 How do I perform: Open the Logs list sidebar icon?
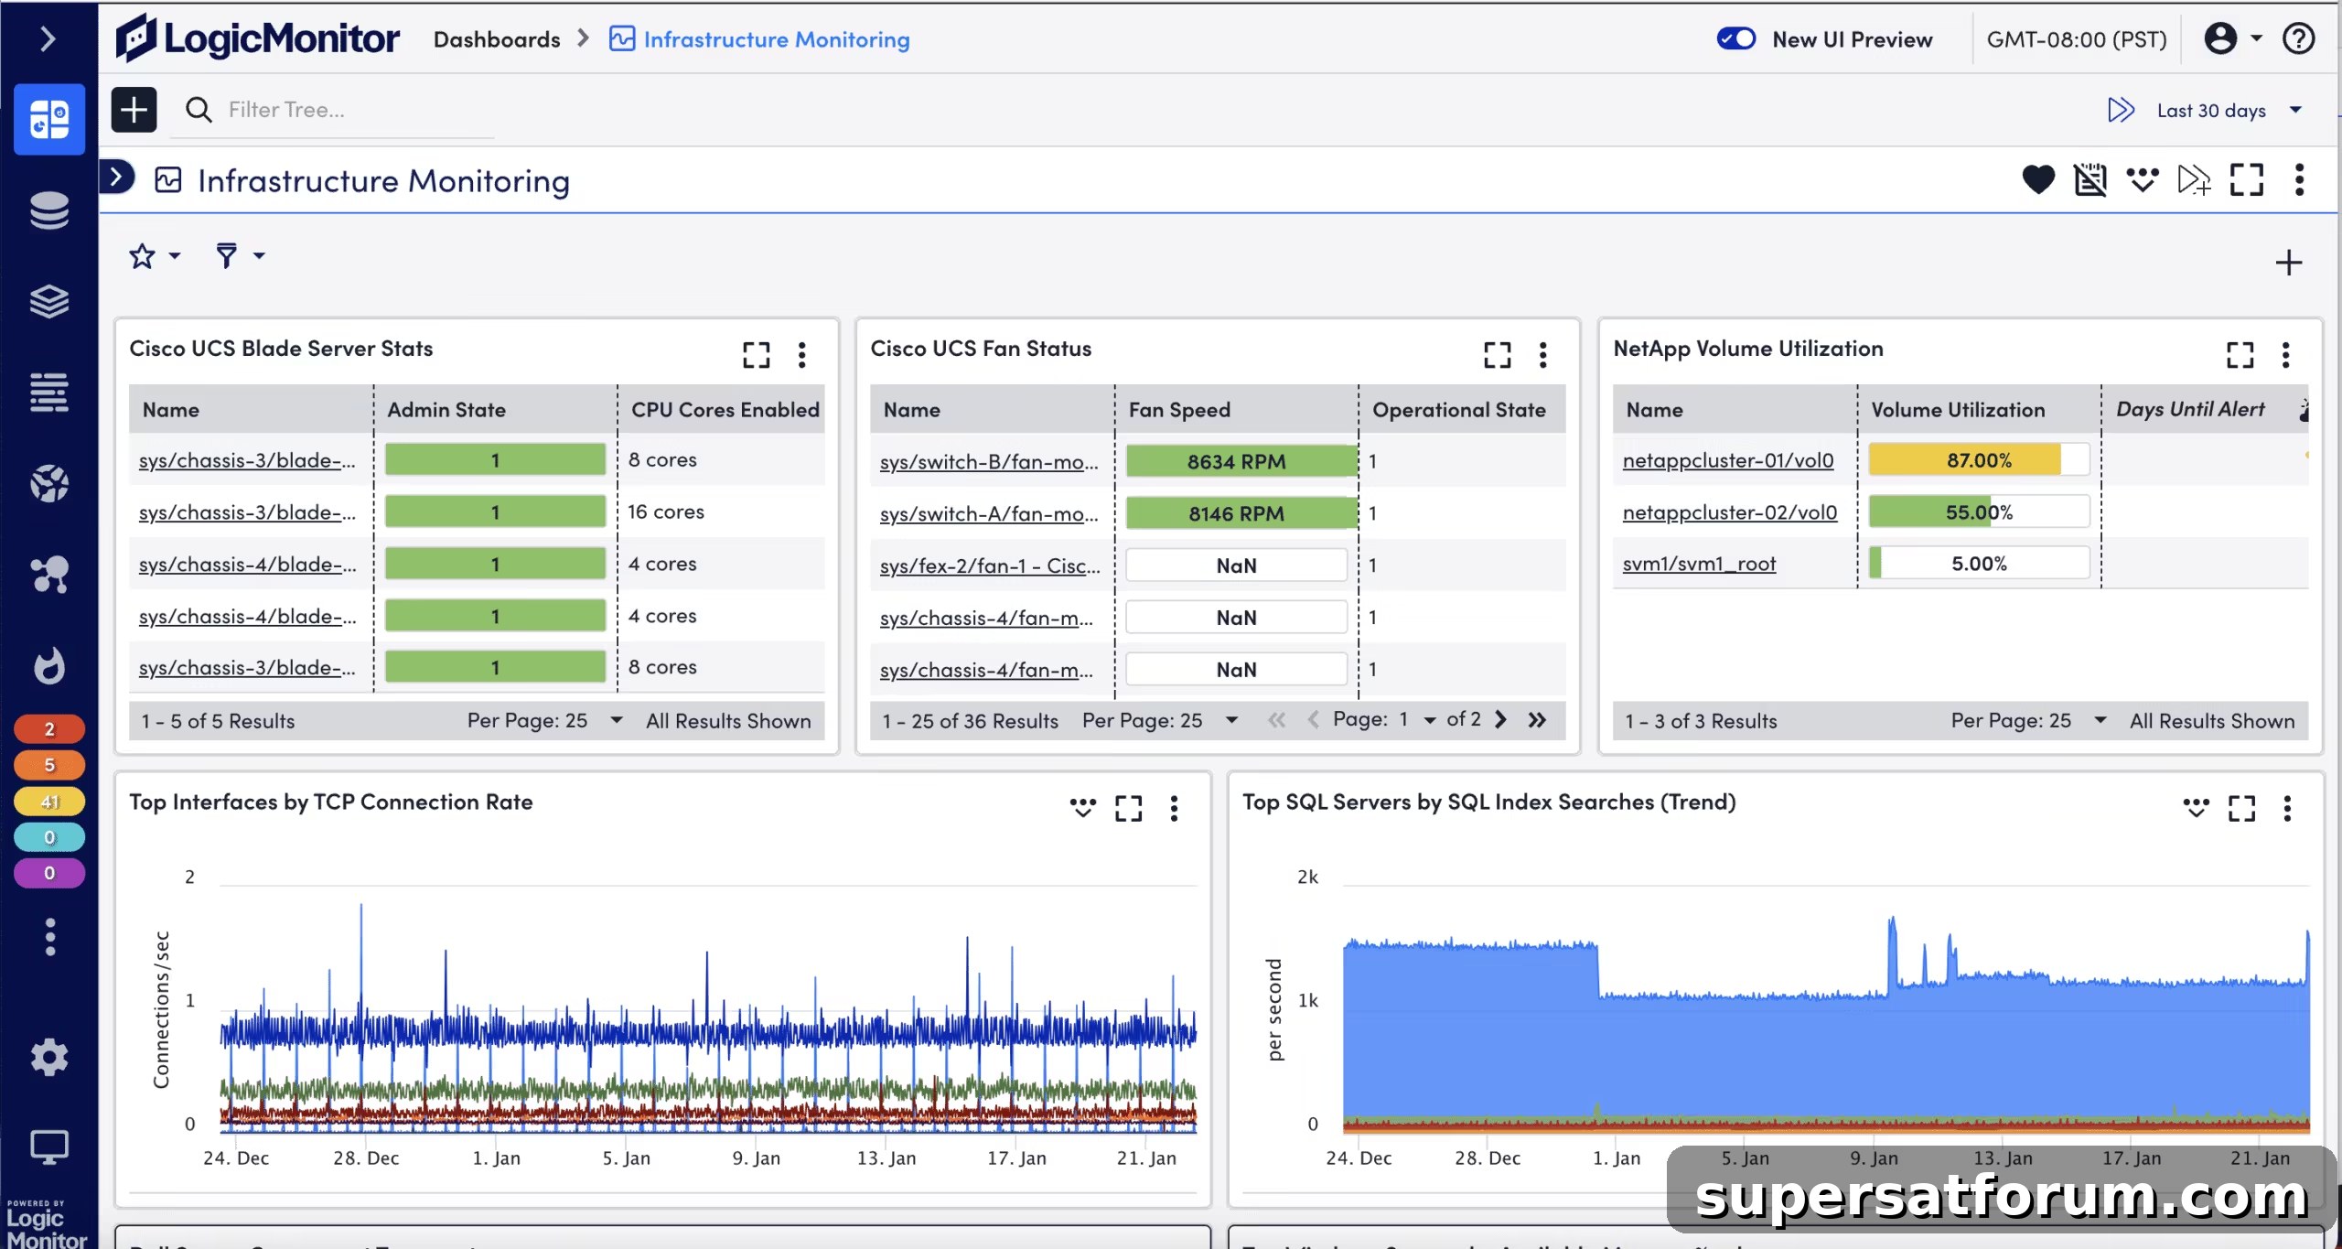click(x=49, y=393)
